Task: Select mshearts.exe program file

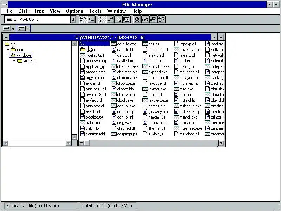Action: click(x=188, y=106)
